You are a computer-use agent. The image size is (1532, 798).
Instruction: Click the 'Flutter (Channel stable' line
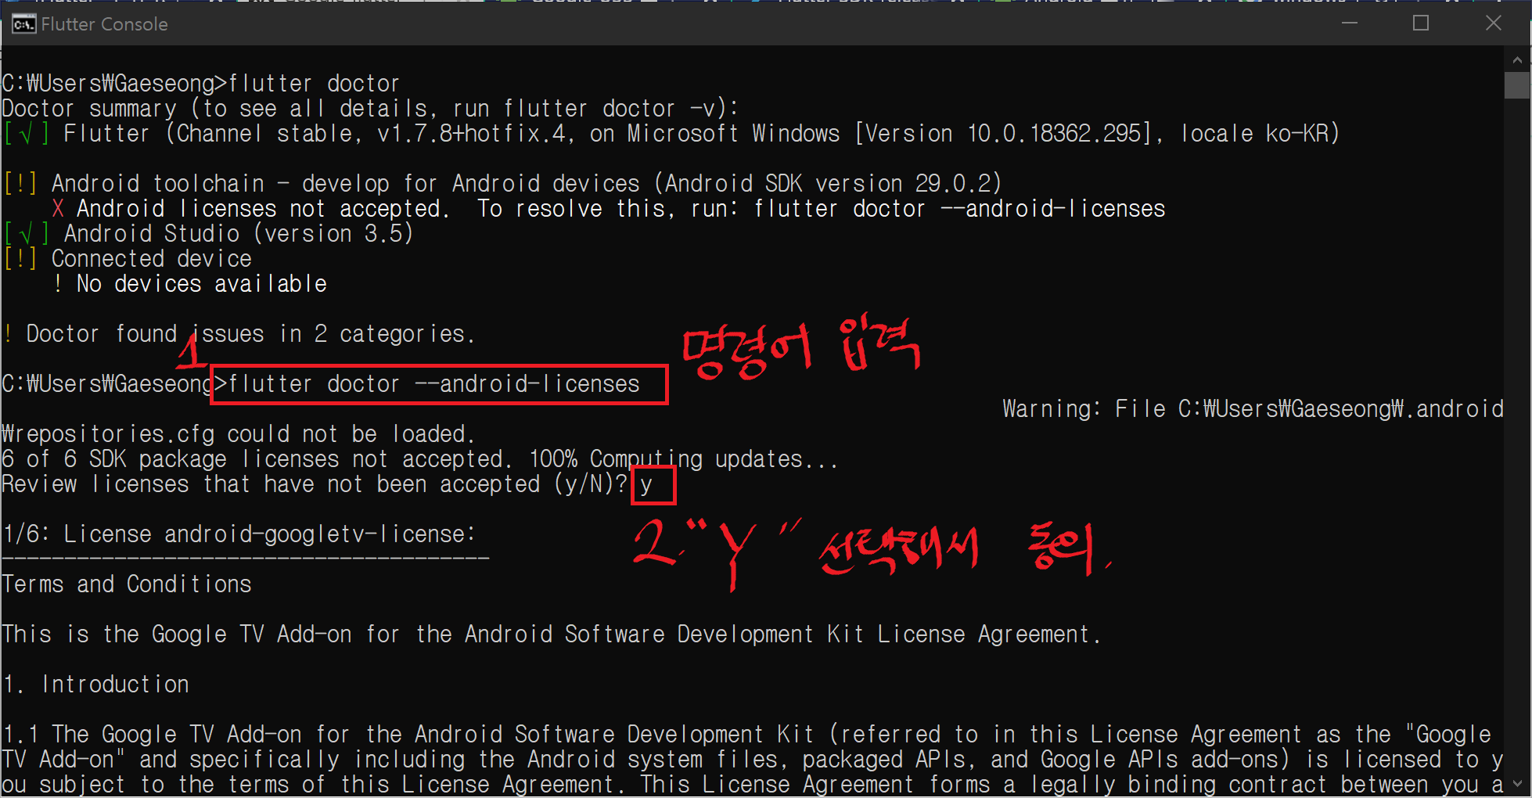point(671,134)
